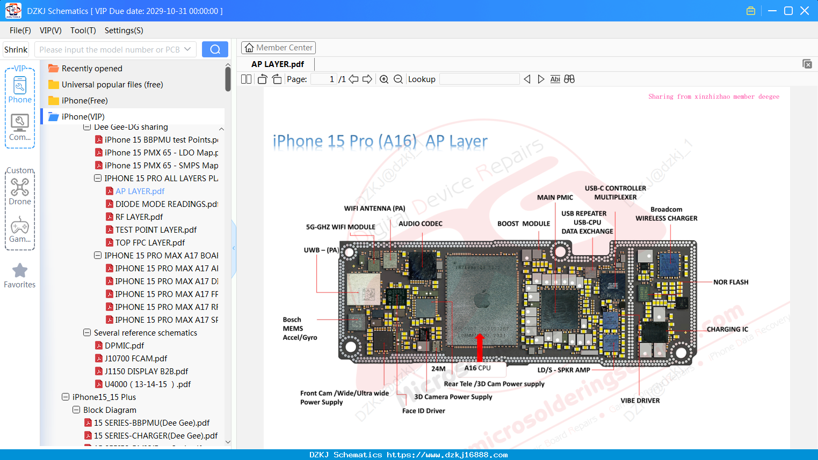The width and height of the screenshot is (818, 460).
Task: Open the iPhone(Free) folder
Action: 78,101
